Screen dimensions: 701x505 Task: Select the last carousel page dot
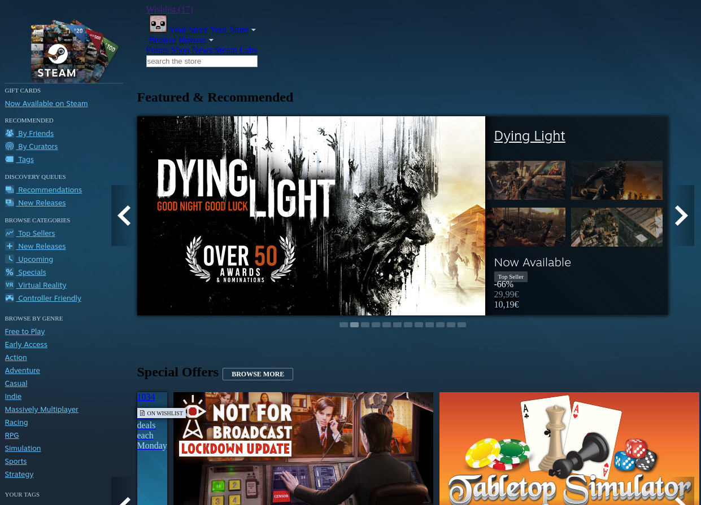tap(461, 325)
